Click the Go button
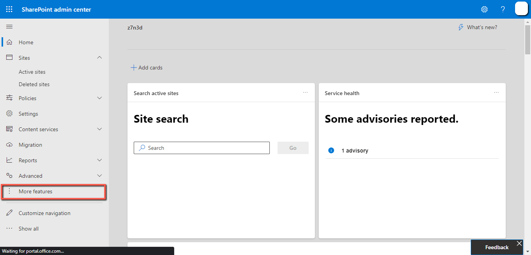This screenshot has height=255, width=531. [x=293, y=148]
